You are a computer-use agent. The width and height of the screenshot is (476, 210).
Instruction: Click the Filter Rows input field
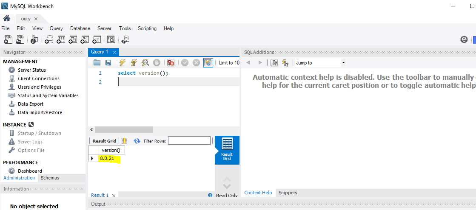[x=189, y=141]
